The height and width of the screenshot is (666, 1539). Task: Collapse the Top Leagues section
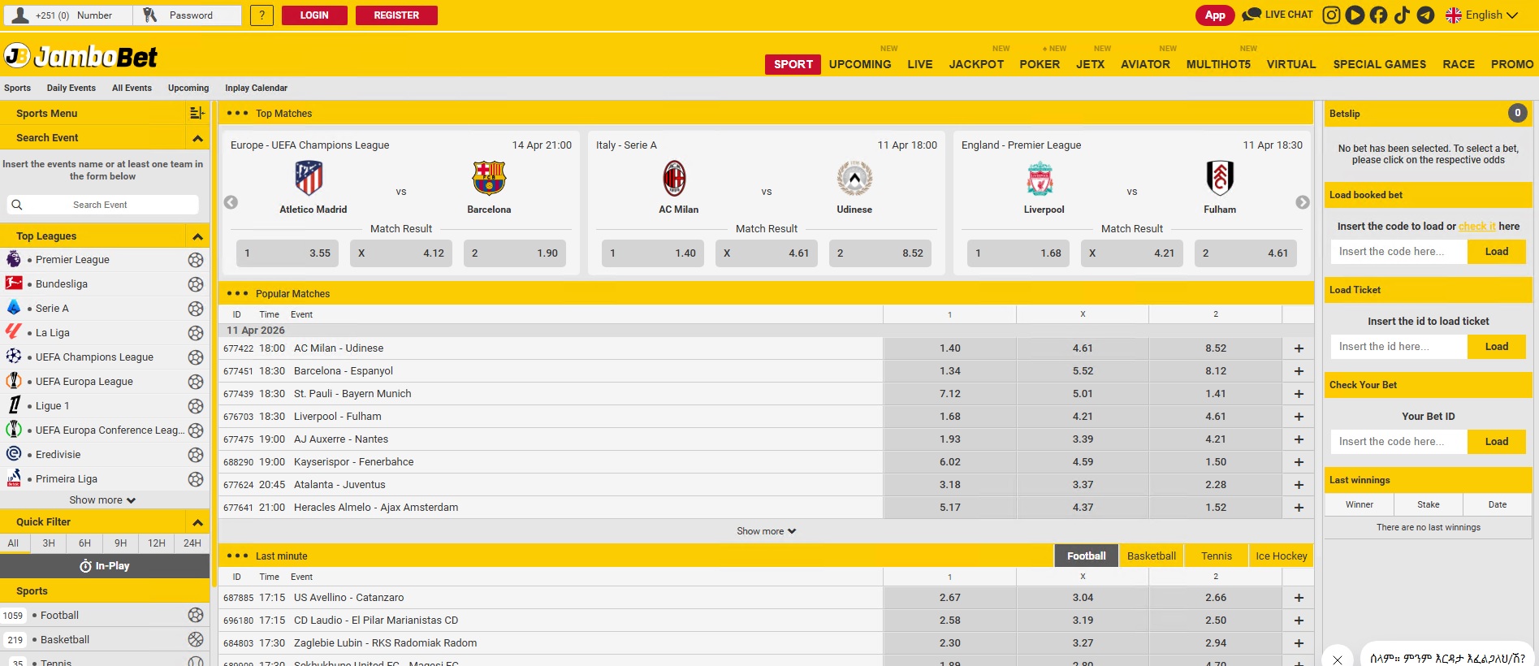coord(197,236)
